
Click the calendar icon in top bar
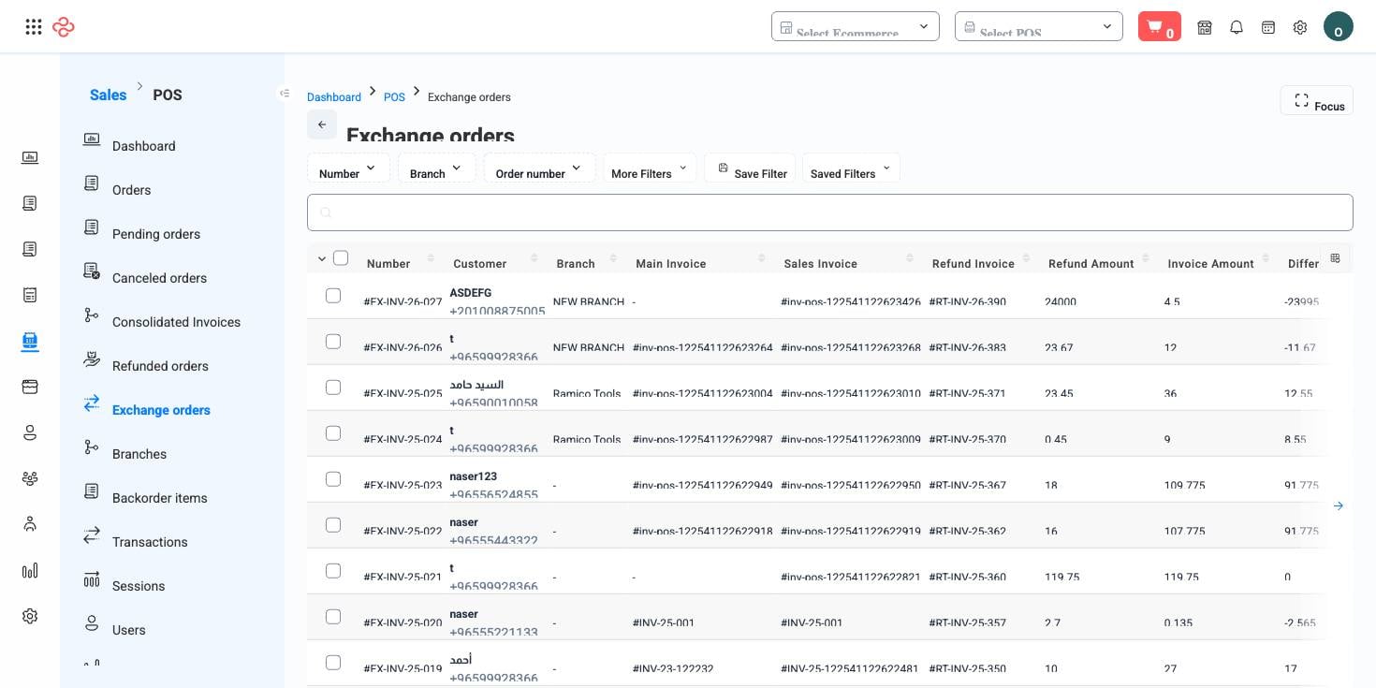(1268, 27)
